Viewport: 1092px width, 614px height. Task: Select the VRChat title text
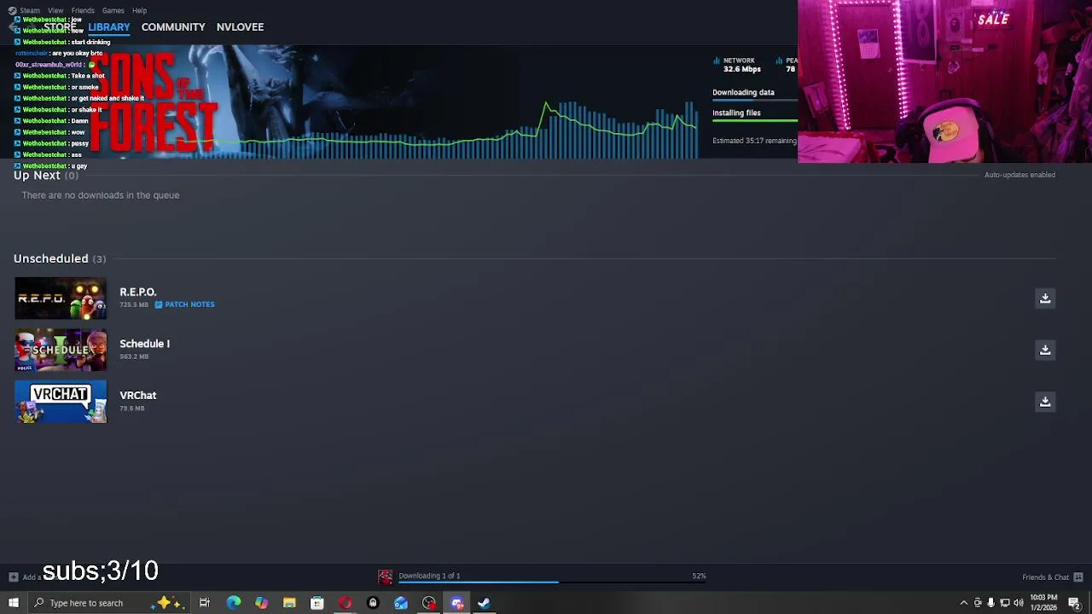[137, 396]
